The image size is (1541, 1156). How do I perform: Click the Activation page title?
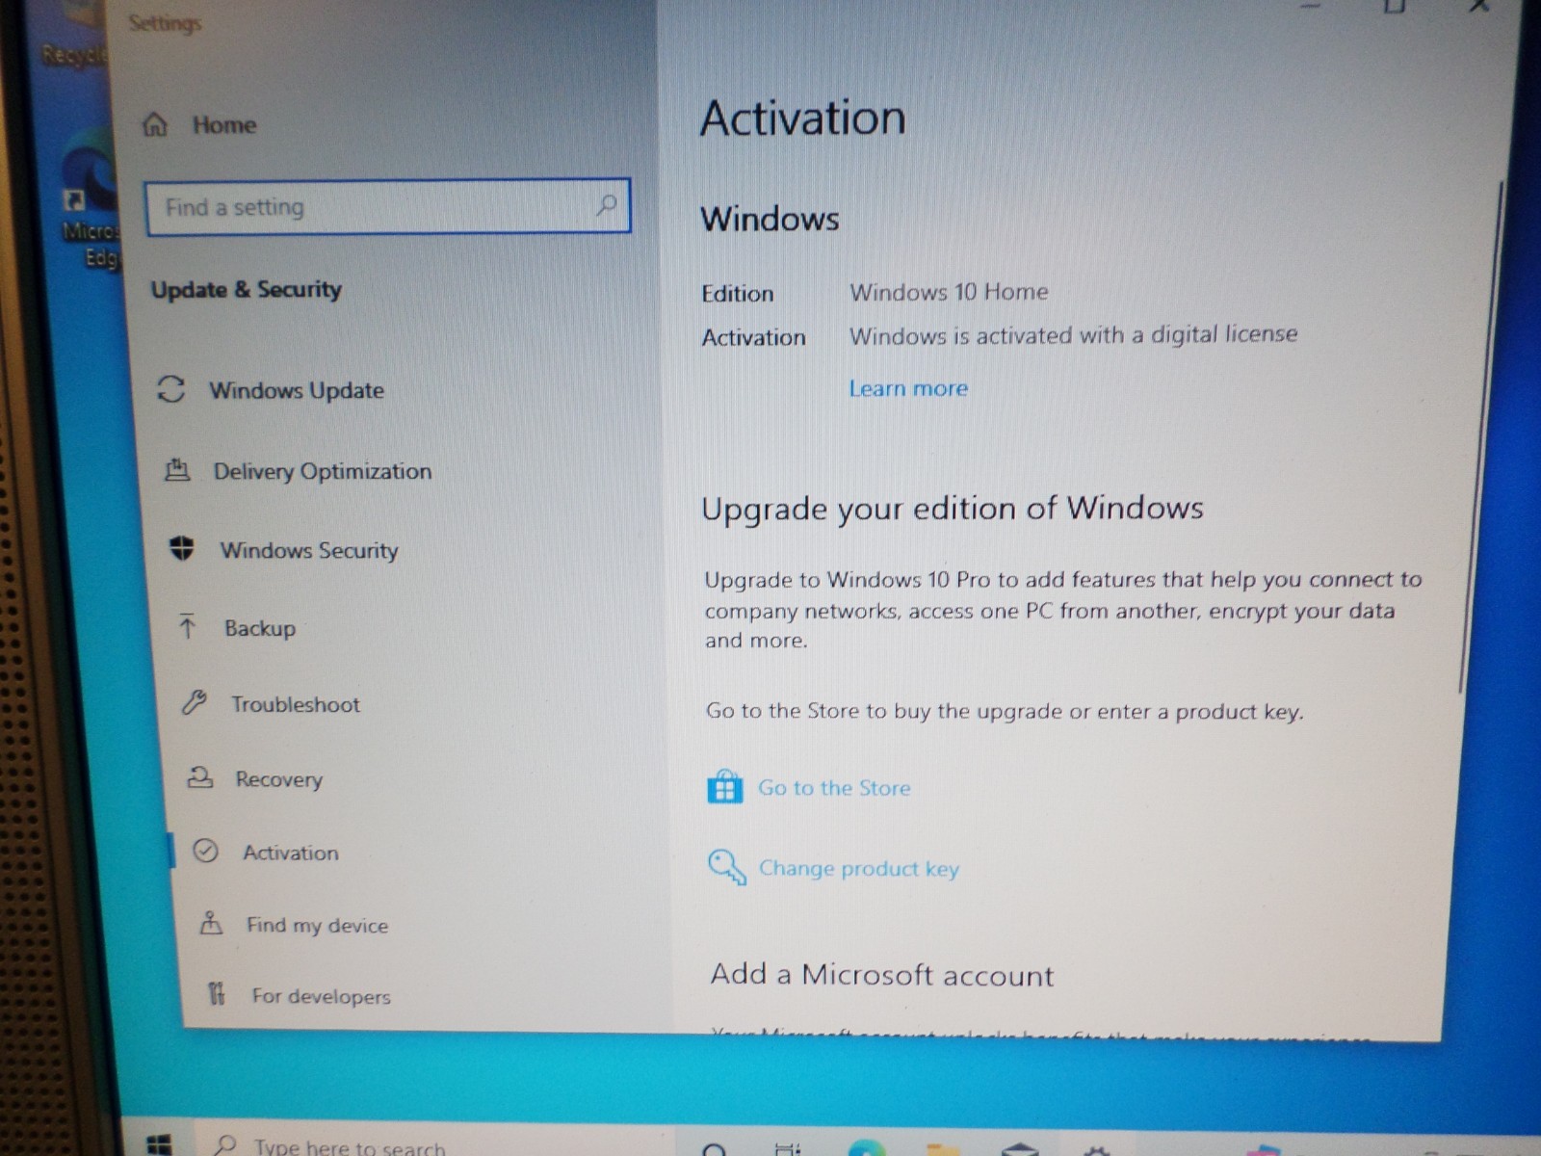(803, 118)
